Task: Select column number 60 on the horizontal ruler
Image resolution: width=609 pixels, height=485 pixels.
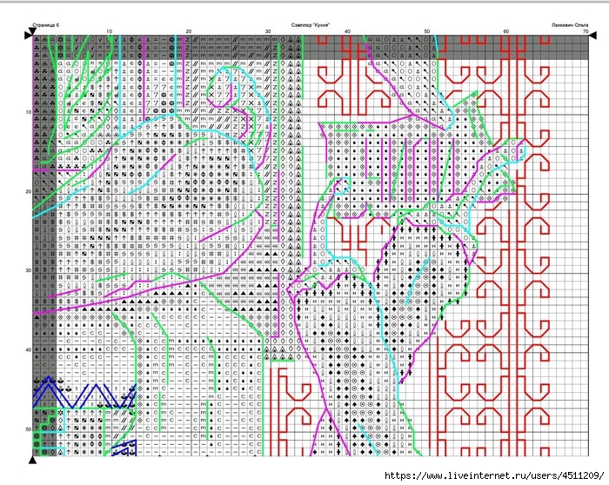Action: click(x=506, y=31)
